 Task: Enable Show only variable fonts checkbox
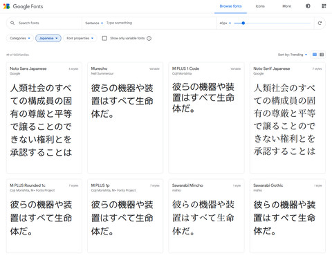104,38
